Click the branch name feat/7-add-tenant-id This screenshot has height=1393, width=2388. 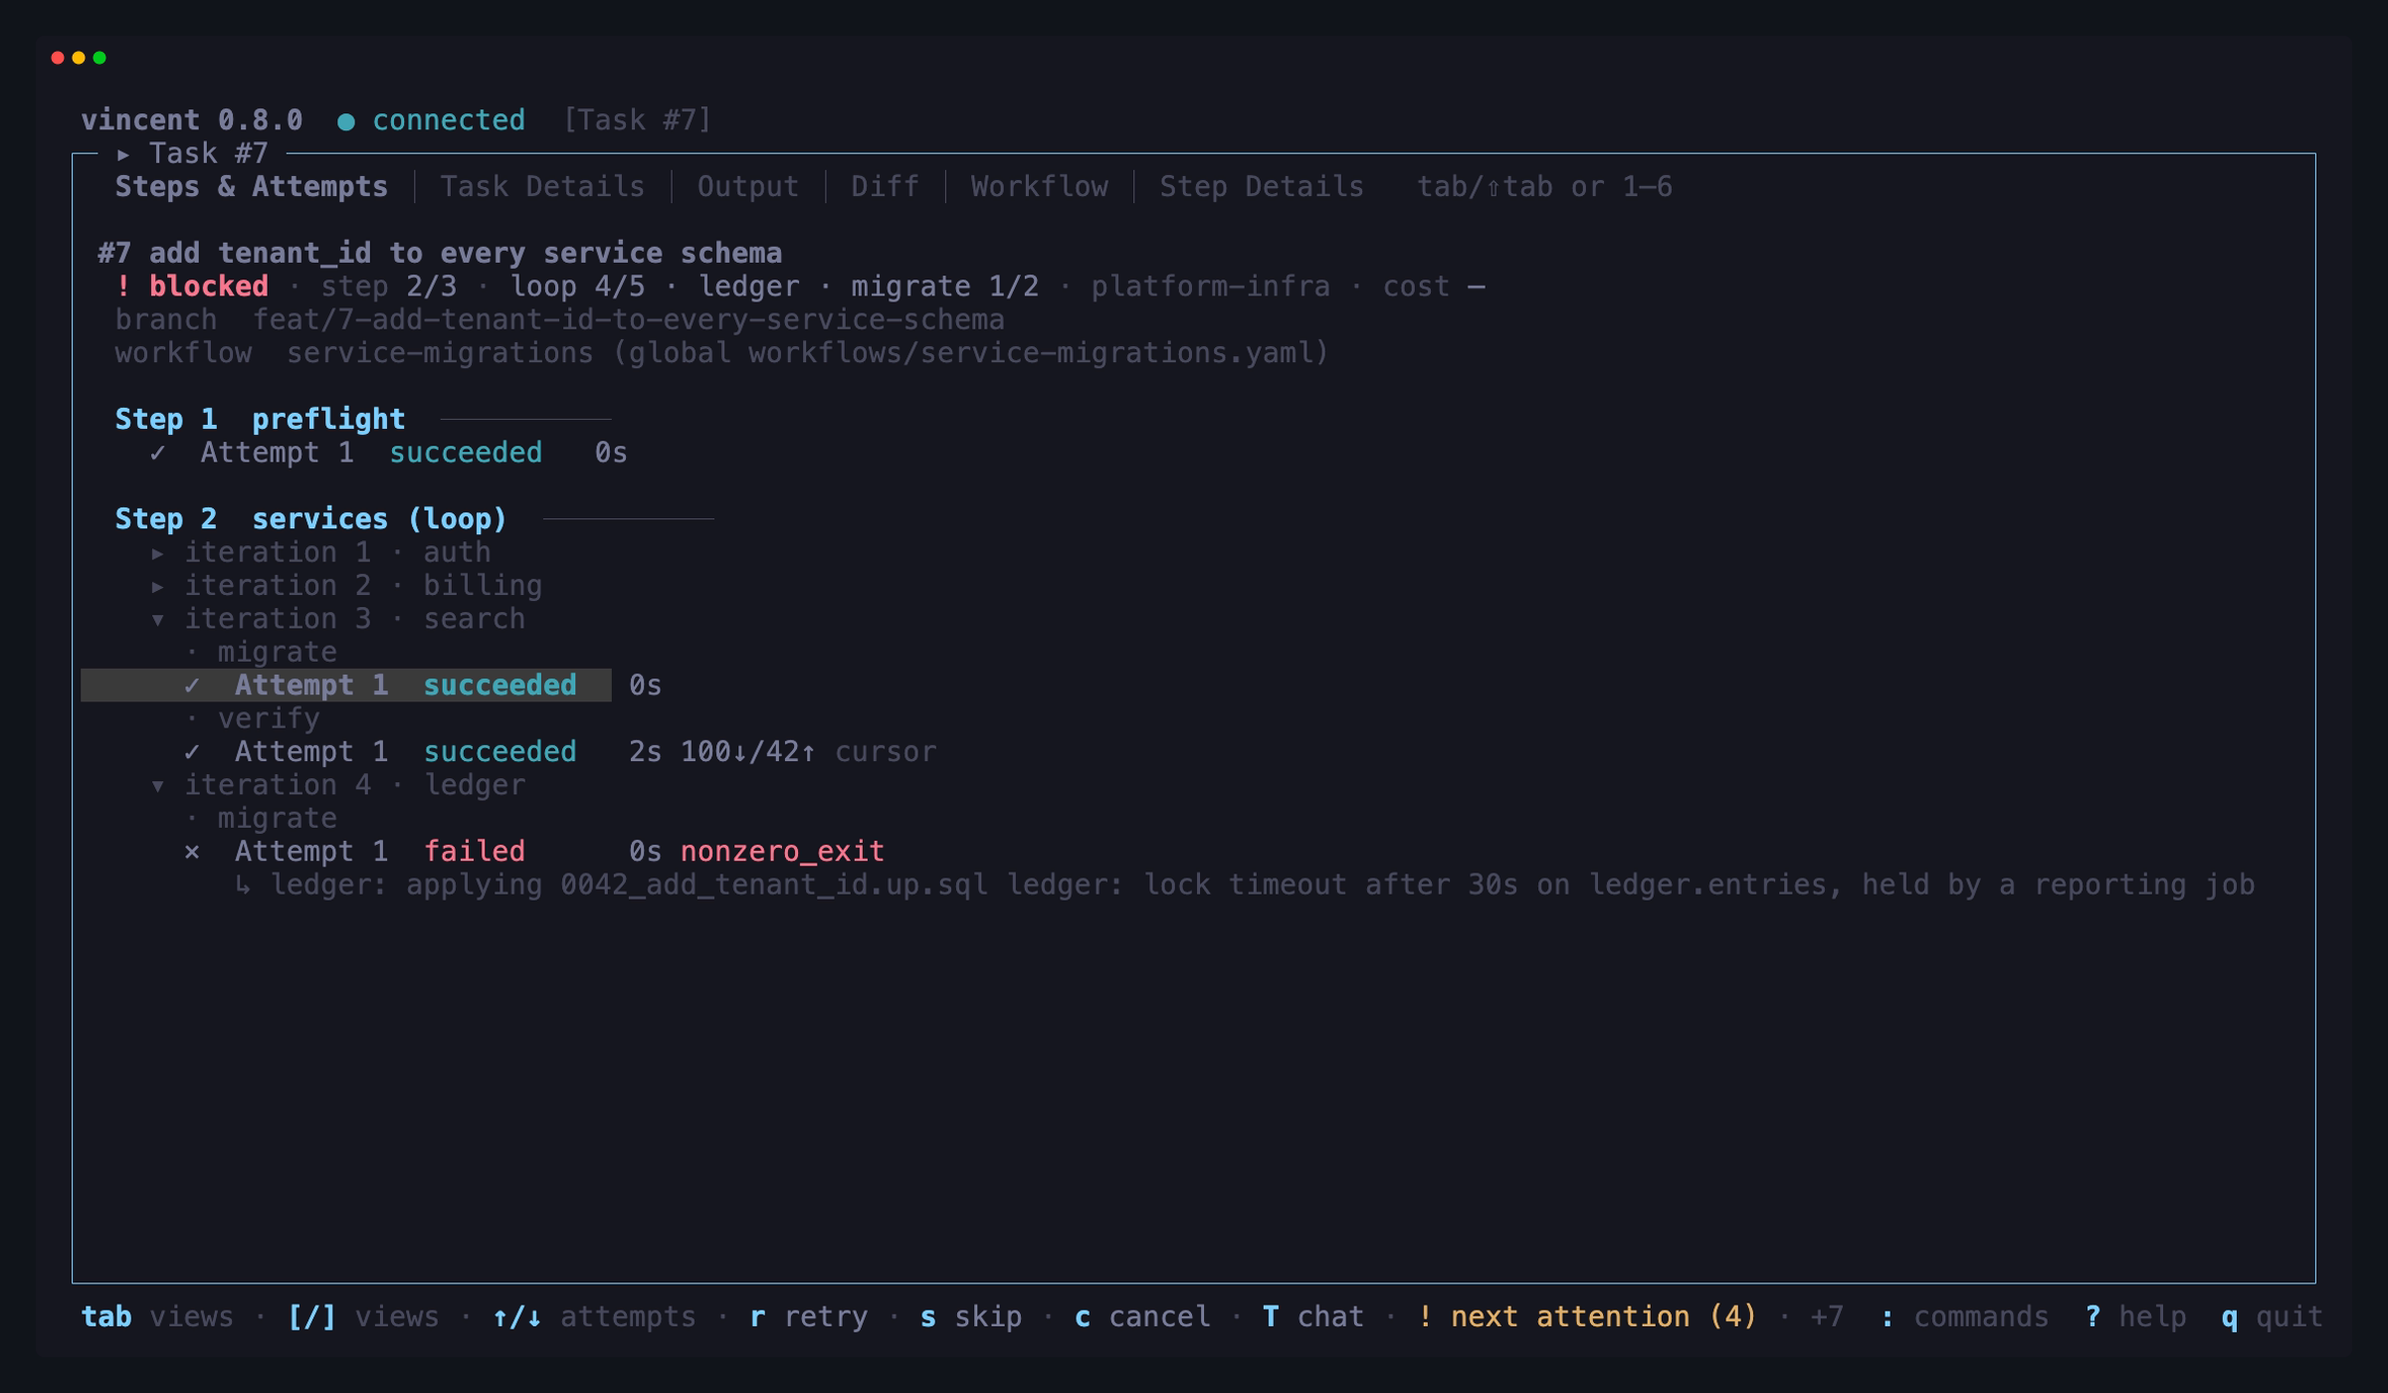(628, 319)
